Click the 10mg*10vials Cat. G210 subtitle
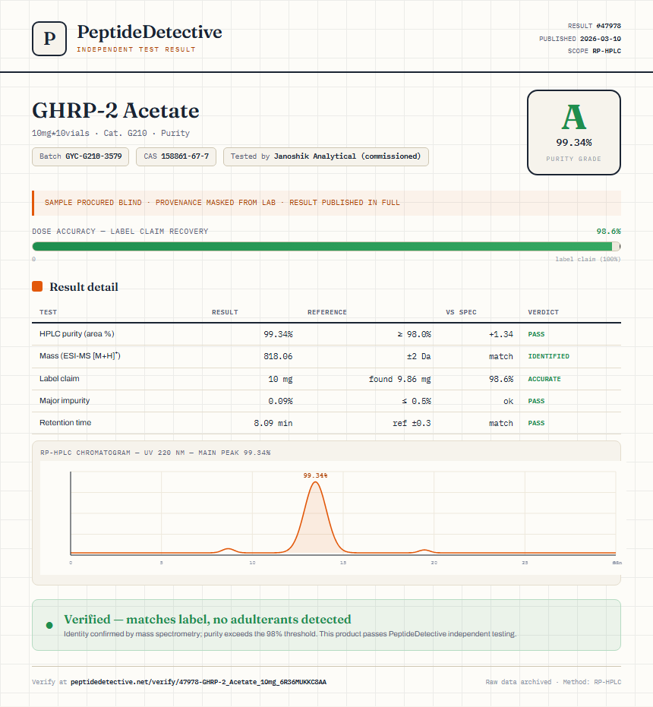 [x=111, y=133]
